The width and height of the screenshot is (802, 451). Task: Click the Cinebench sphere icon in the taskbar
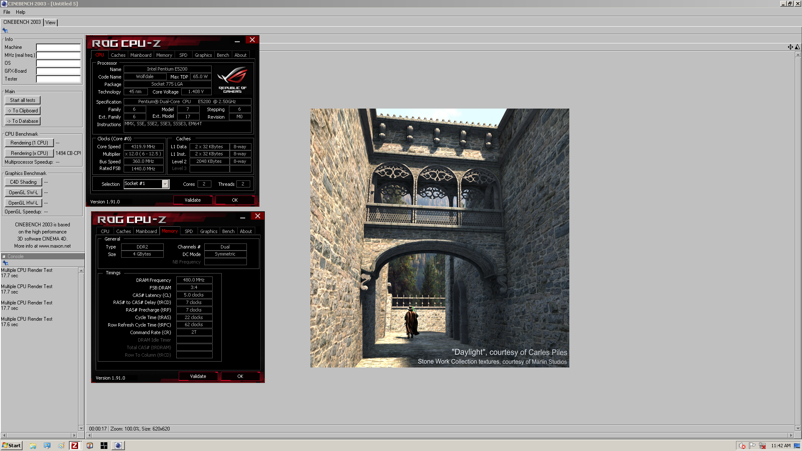[118, 446]
